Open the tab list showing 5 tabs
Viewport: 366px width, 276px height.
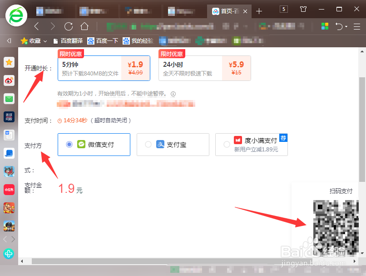(x=283, y=9)
